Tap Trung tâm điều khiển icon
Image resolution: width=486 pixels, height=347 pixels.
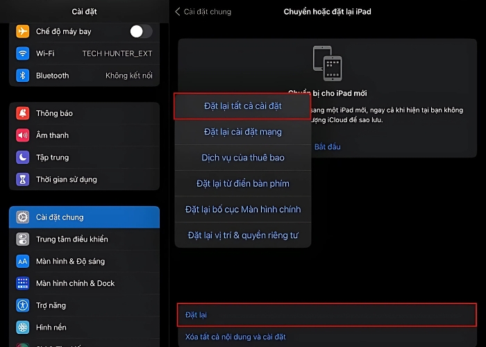(23, 239)
